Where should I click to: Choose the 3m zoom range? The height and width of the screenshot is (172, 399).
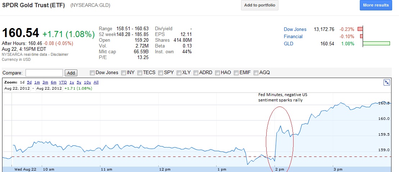coord(45,82)
